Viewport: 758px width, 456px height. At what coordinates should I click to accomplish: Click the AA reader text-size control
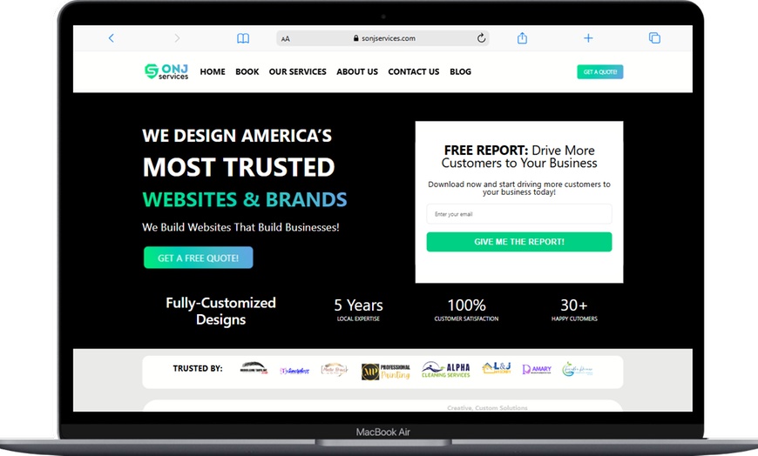(x=286, y=38)
